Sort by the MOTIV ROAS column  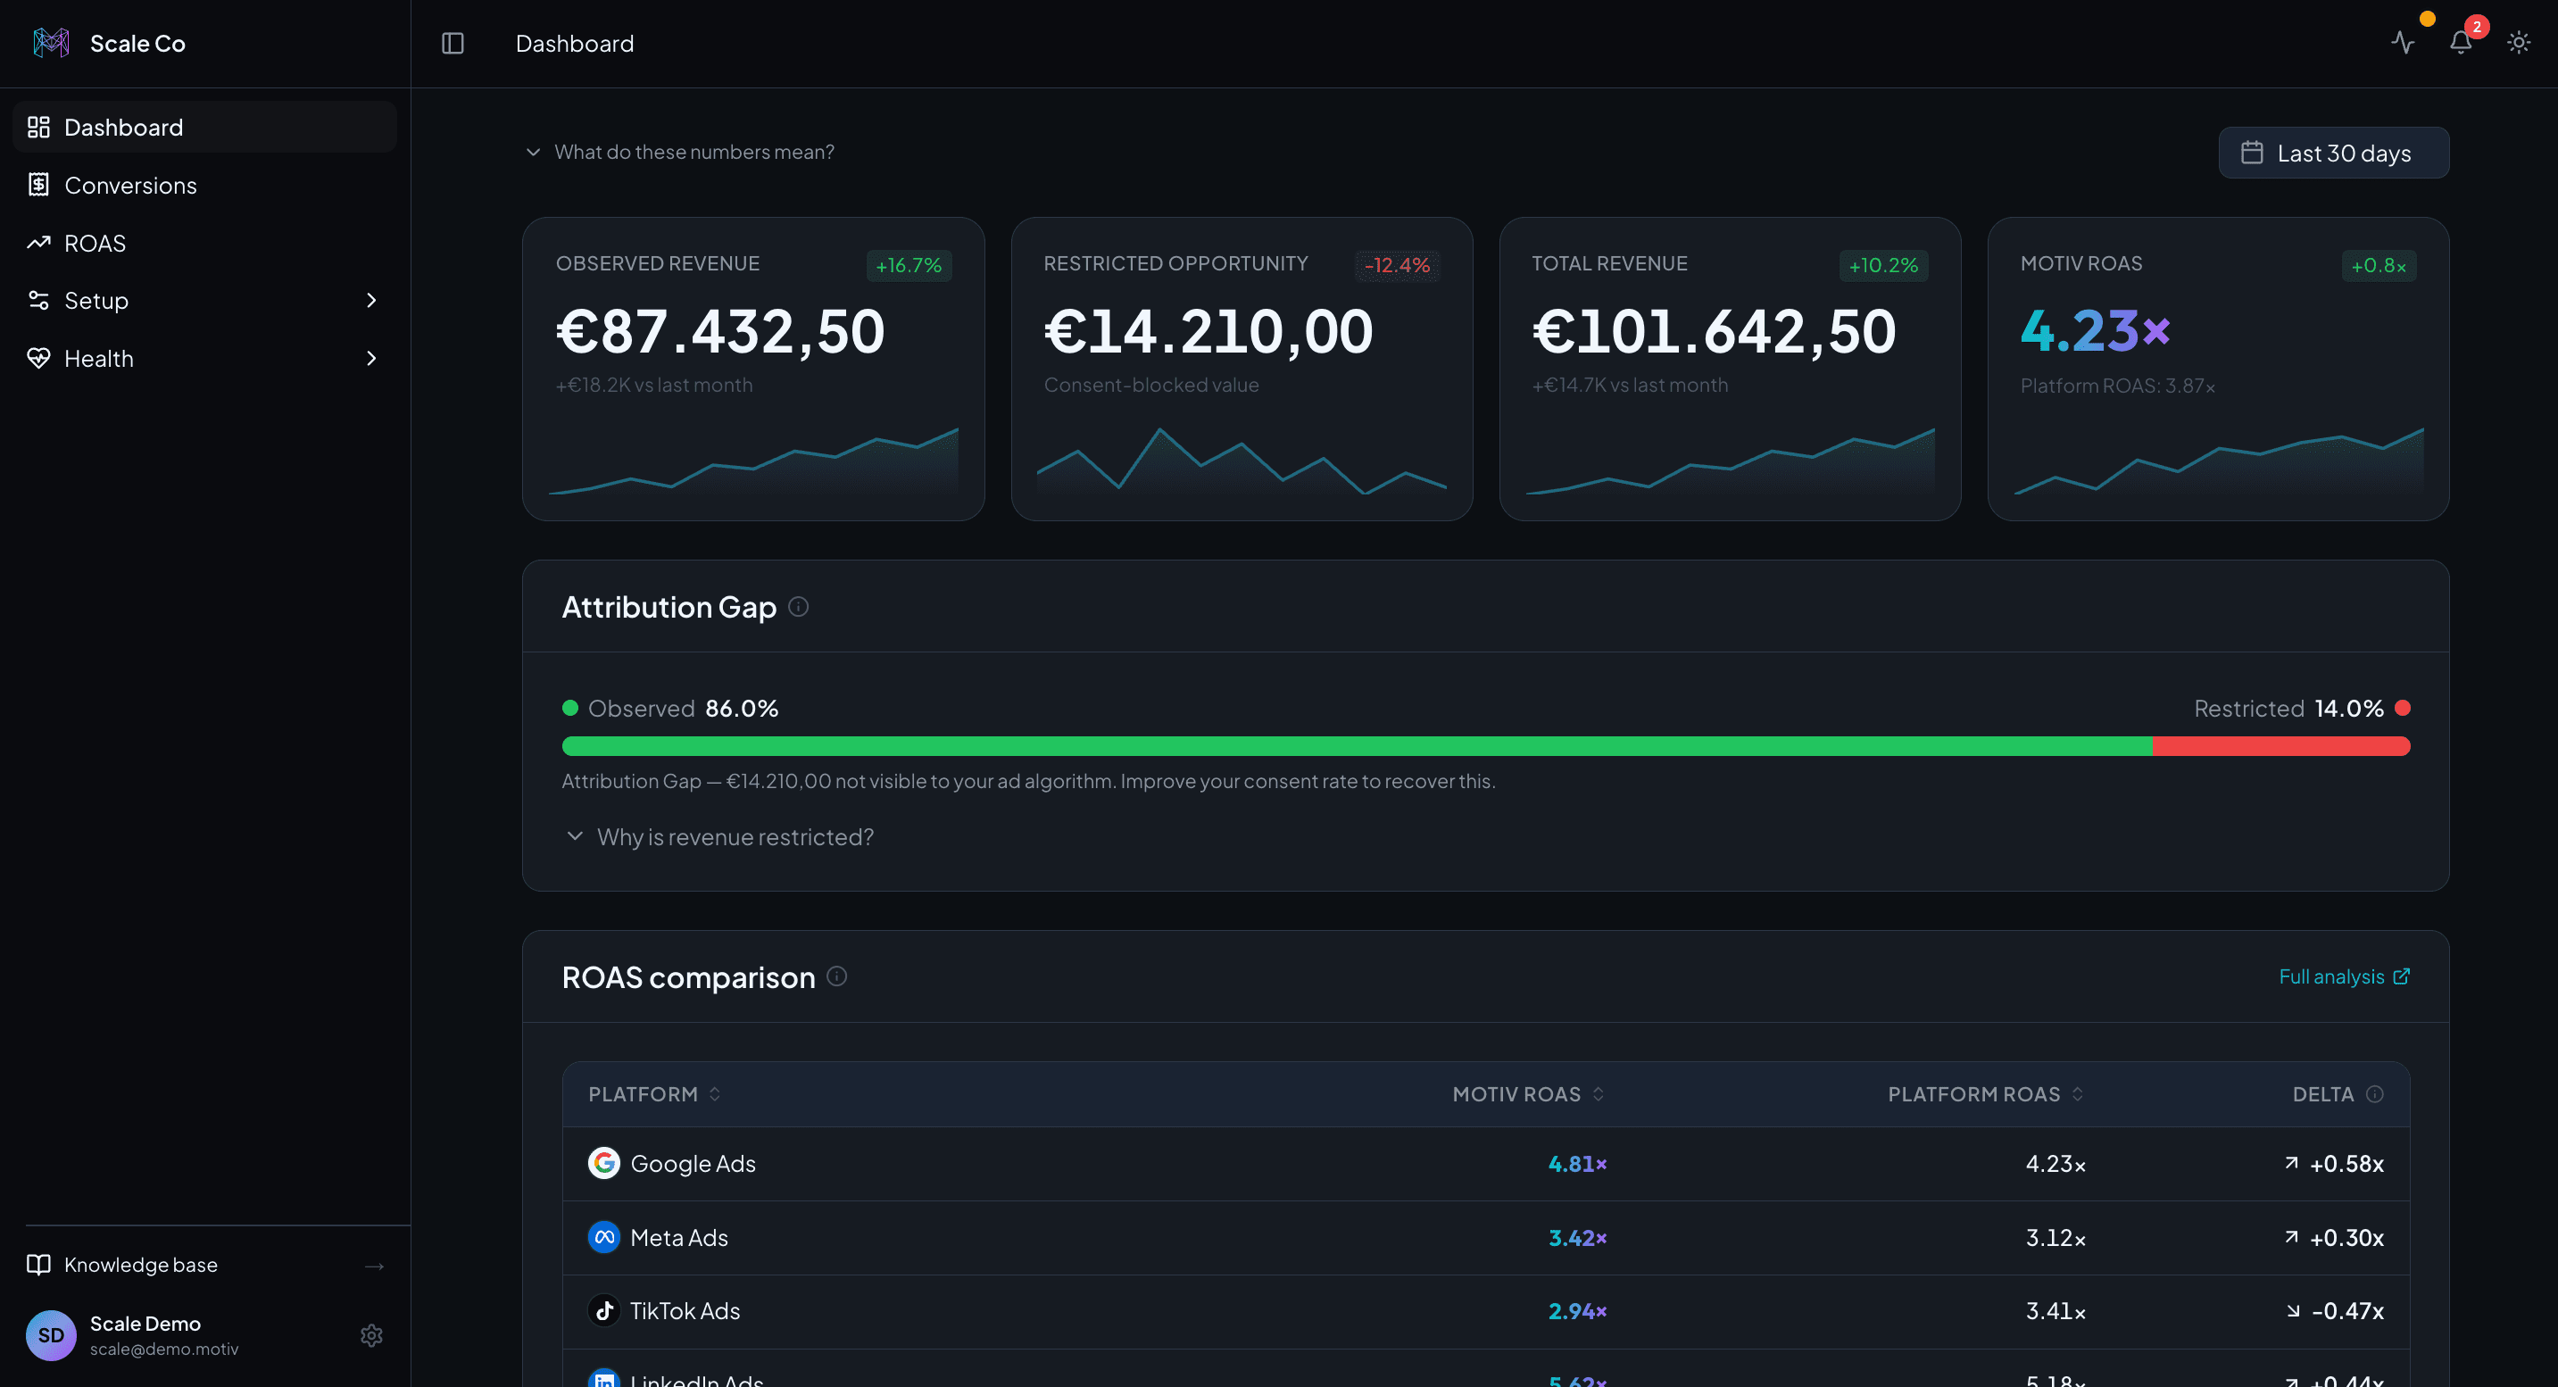(1528, 1094)
